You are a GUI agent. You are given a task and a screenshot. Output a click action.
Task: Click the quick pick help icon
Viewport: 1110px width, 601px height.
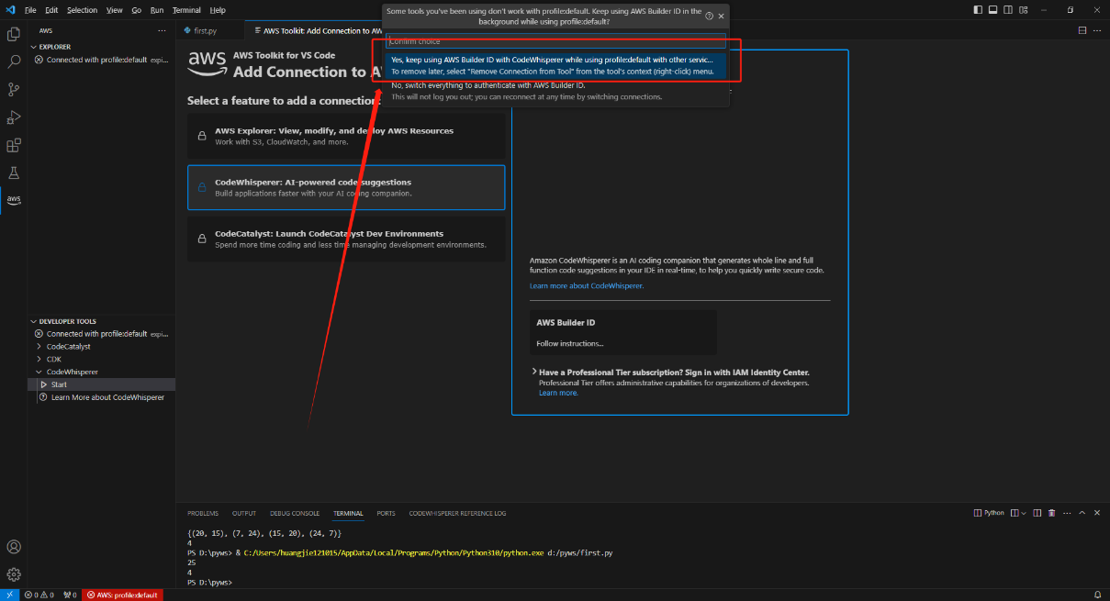pos(709,16)
